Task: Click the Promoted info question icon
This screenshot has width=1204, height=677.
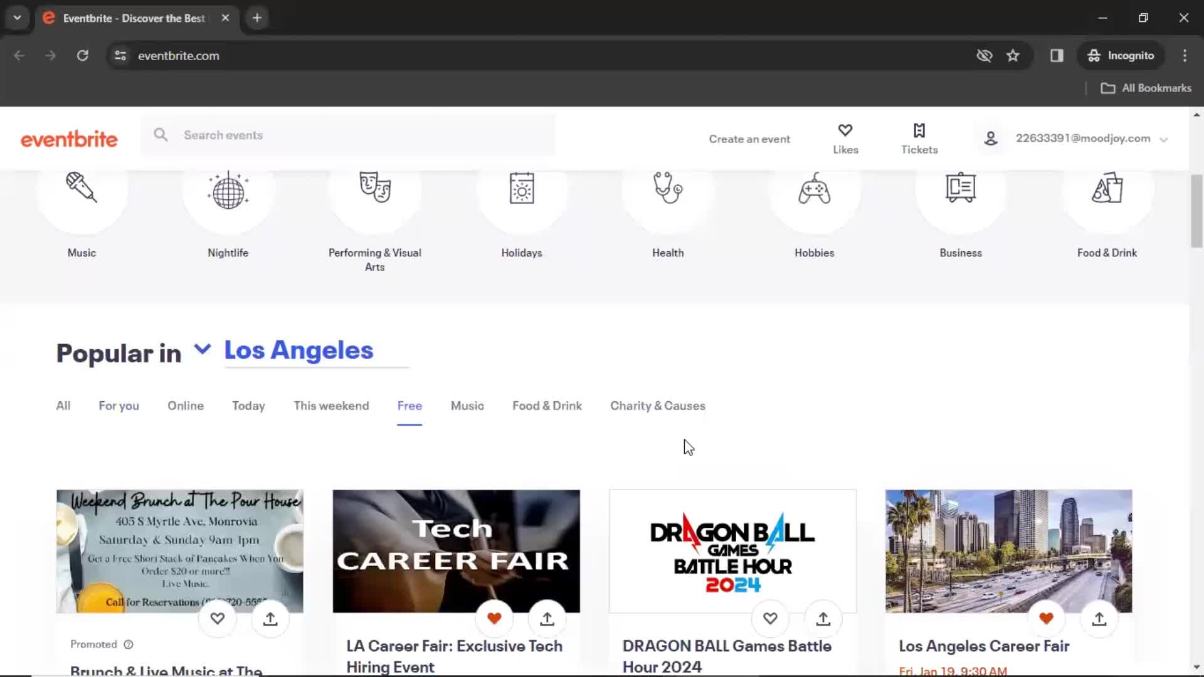Action: click(x=129, y=644)
